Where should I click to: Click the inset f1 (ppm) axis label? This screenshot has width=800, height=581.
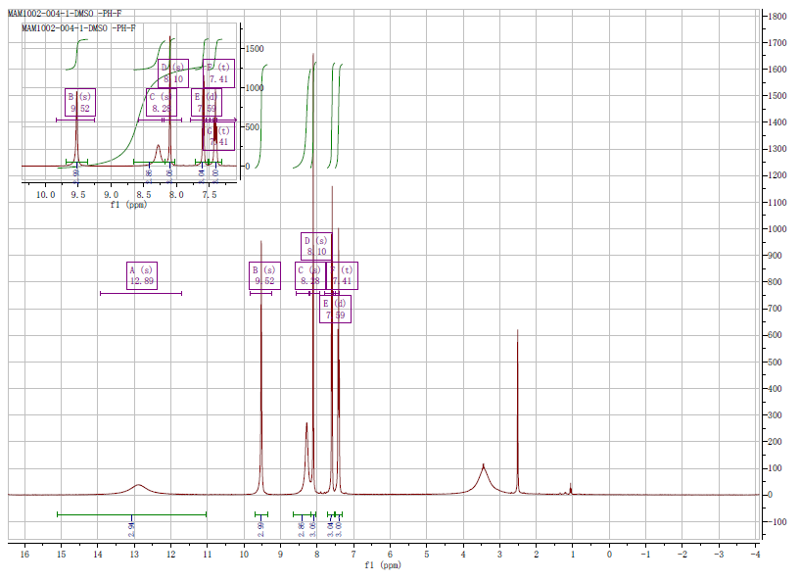tap(129, 205)
